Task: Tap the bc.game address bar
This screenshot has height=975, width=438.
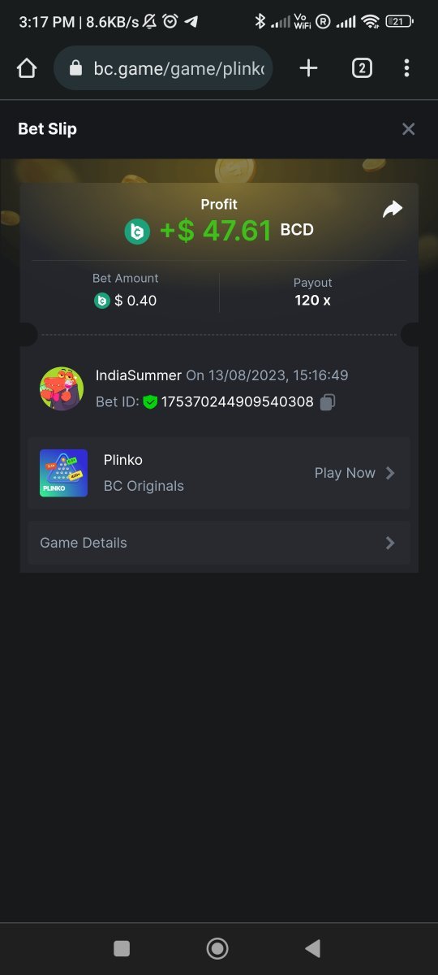Action: (x=163, y=68)
